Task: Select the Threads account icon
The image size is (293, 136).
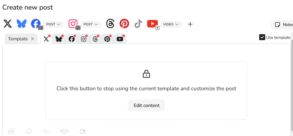Action: point(110,24)
